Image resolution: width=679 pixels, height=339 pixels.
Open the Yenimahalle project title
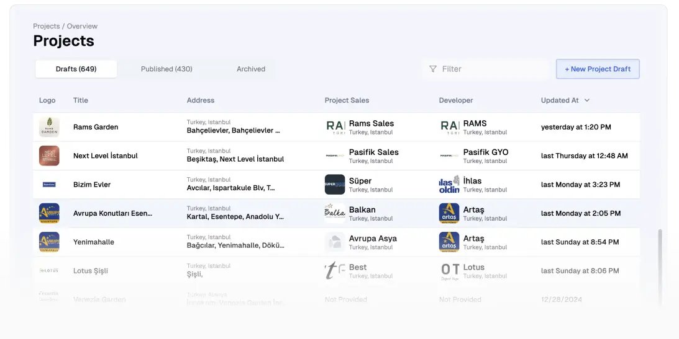pyautogui.click(x=94, y=242)
